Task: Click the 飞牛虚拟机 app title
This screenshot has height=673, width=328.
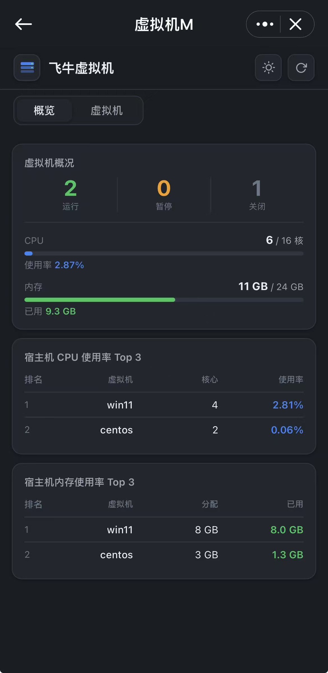Action: (x=81, y=68)
